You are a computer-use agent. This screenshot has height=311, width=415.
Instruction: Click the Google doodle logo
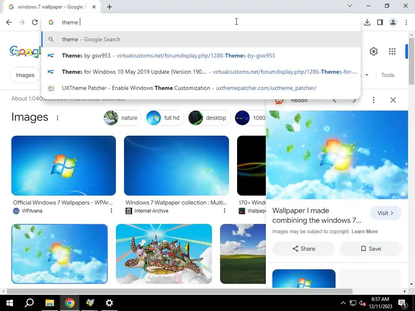25,51
